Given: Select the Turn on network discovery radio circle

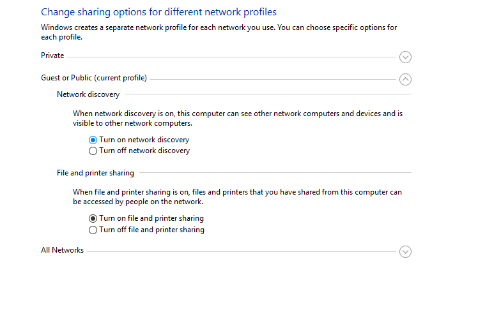Looking at the screenshot, I should (93, 140).
